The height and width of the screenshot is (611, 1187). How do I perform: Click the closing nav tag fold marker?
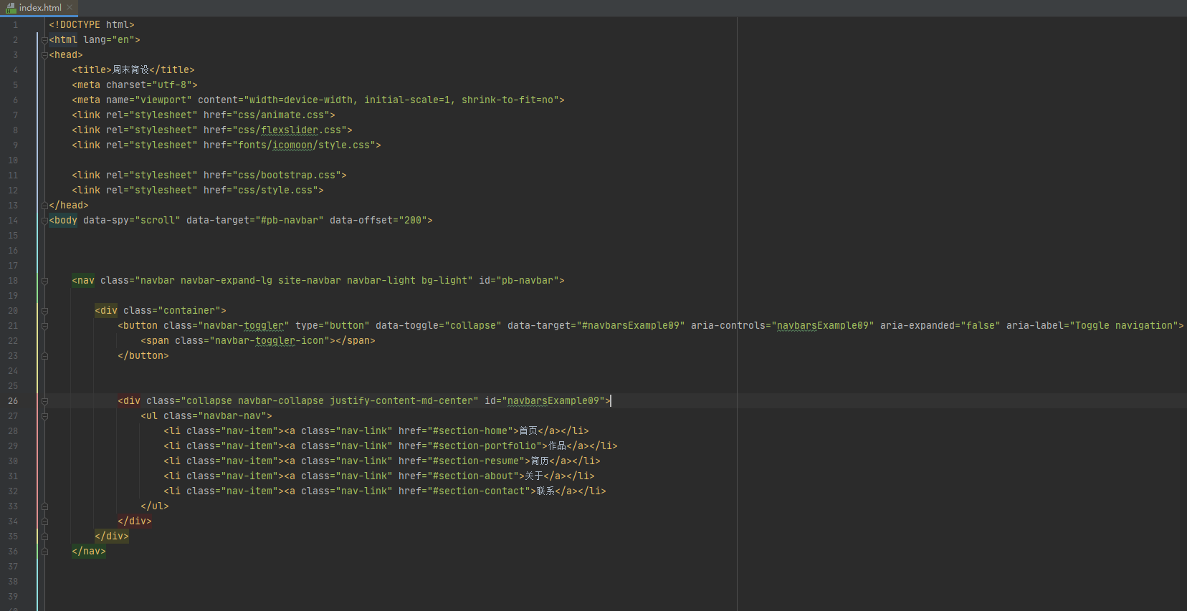click(x=44, y=552)
